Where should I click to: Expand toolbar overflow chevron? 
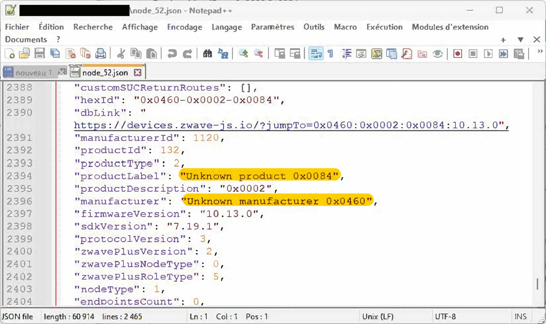pyautogui.click(x=540, y=51)
